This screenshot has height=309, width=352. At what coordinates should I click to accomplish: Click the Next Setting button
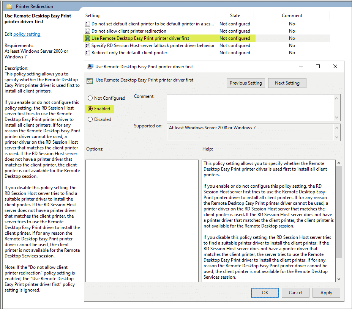pyautogui.click(x=287, y=83)
